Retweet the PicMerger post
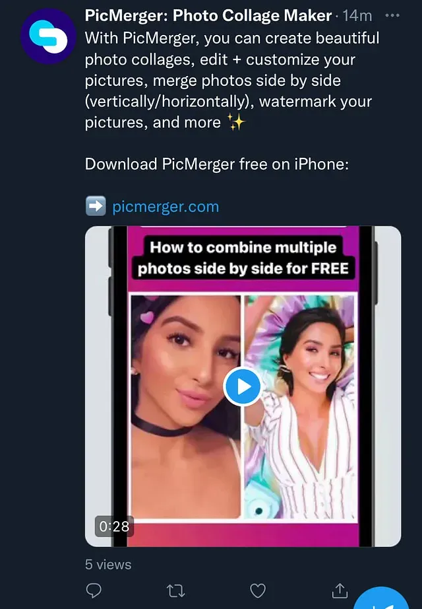This screenshot has height=609, width=422. coord(177,590)
